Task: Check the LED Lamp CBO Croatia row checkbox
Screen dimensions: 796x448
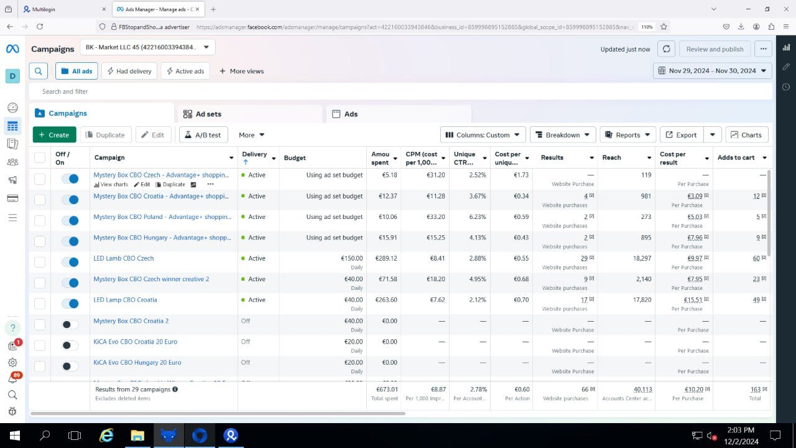Action: click(40, 304)
